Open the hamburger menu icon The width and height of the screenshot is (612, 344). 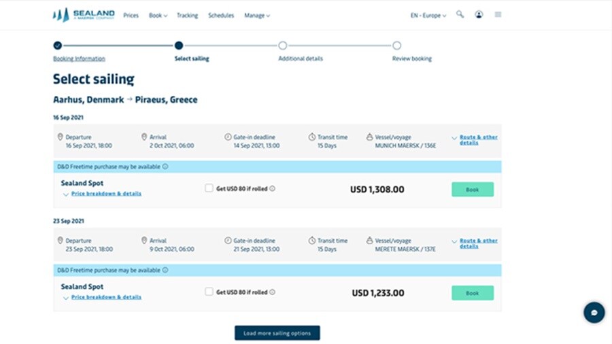click(498, 14)
